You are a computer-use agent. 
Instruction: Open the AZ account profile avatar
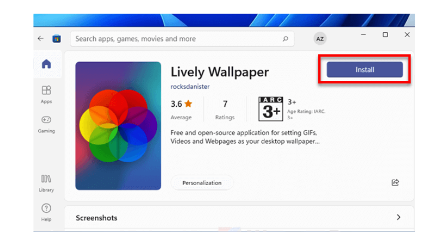tap(320, 39)
